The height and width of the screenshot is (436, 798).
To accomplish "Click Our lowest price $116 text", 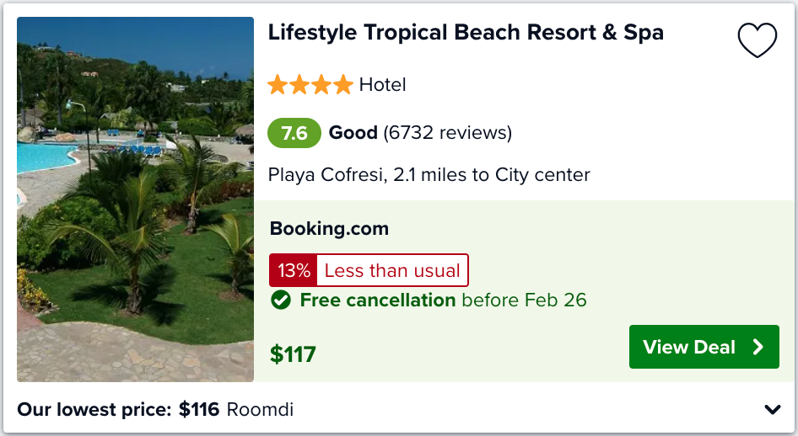I will point(118,410).
